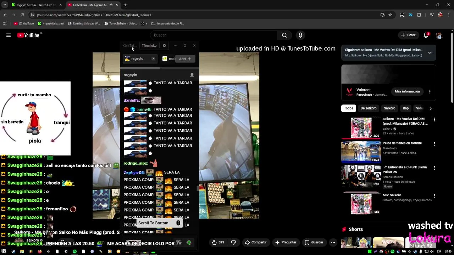Viewport: 454px width, 255px height.
Task: Open the Me Vuelvo Del DIM video thumbnail
Action: coord(361,127)
